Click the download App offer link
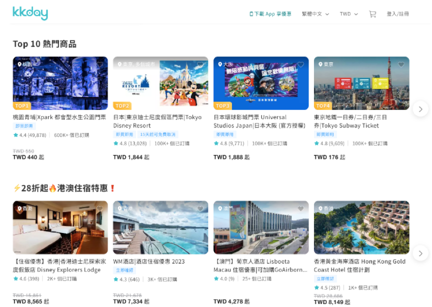This screenshot has height=307, width=432. 270,14
